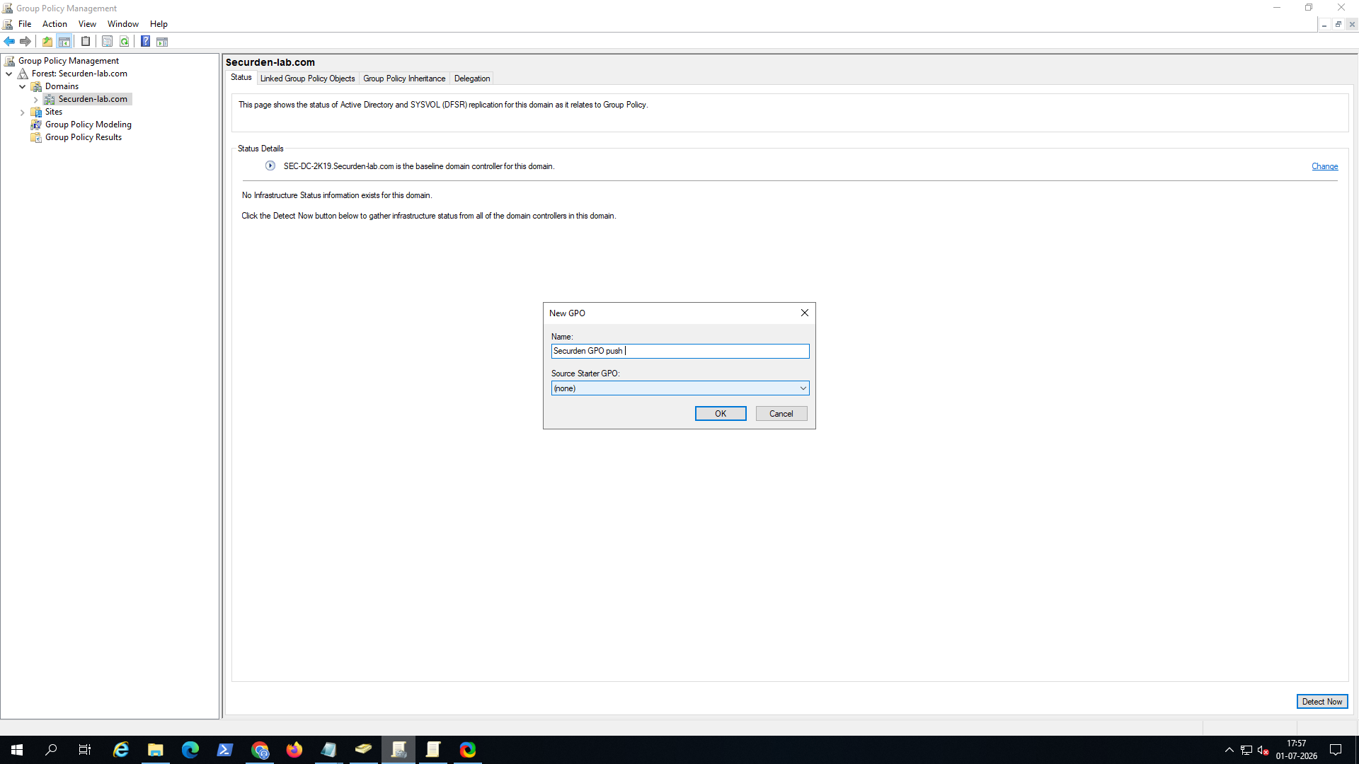Launch Internet Explorer from the taskbar
1359x764 pixels.
121,750
